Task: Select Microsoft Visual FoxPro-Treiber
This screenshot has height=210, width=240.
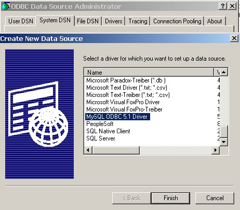Action: tap(124, 109)
